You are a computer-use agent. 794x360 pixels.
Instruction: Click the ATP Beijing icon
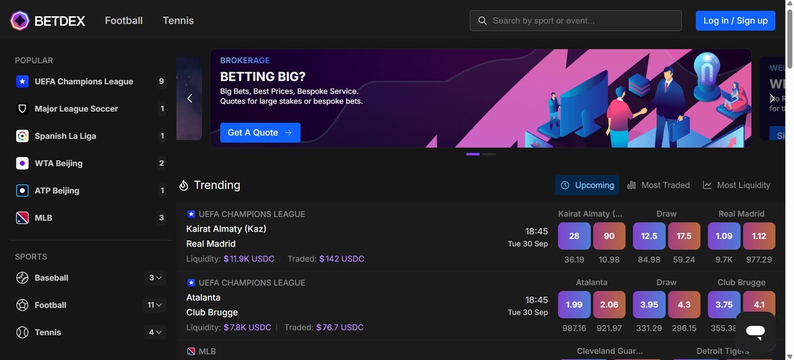[22, 191]
